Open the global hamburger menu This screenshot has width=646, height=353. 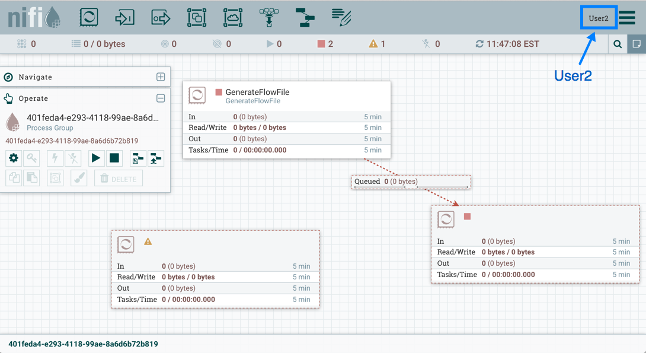coord(628,18)
